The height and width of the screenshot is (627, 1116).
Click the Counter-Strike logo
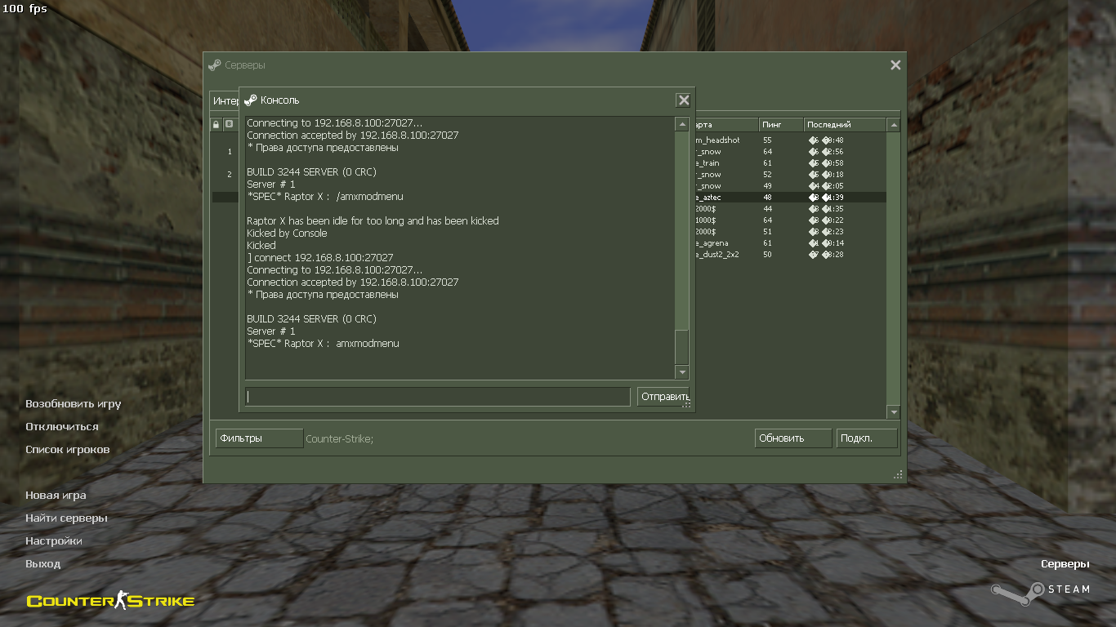point(110,602)
